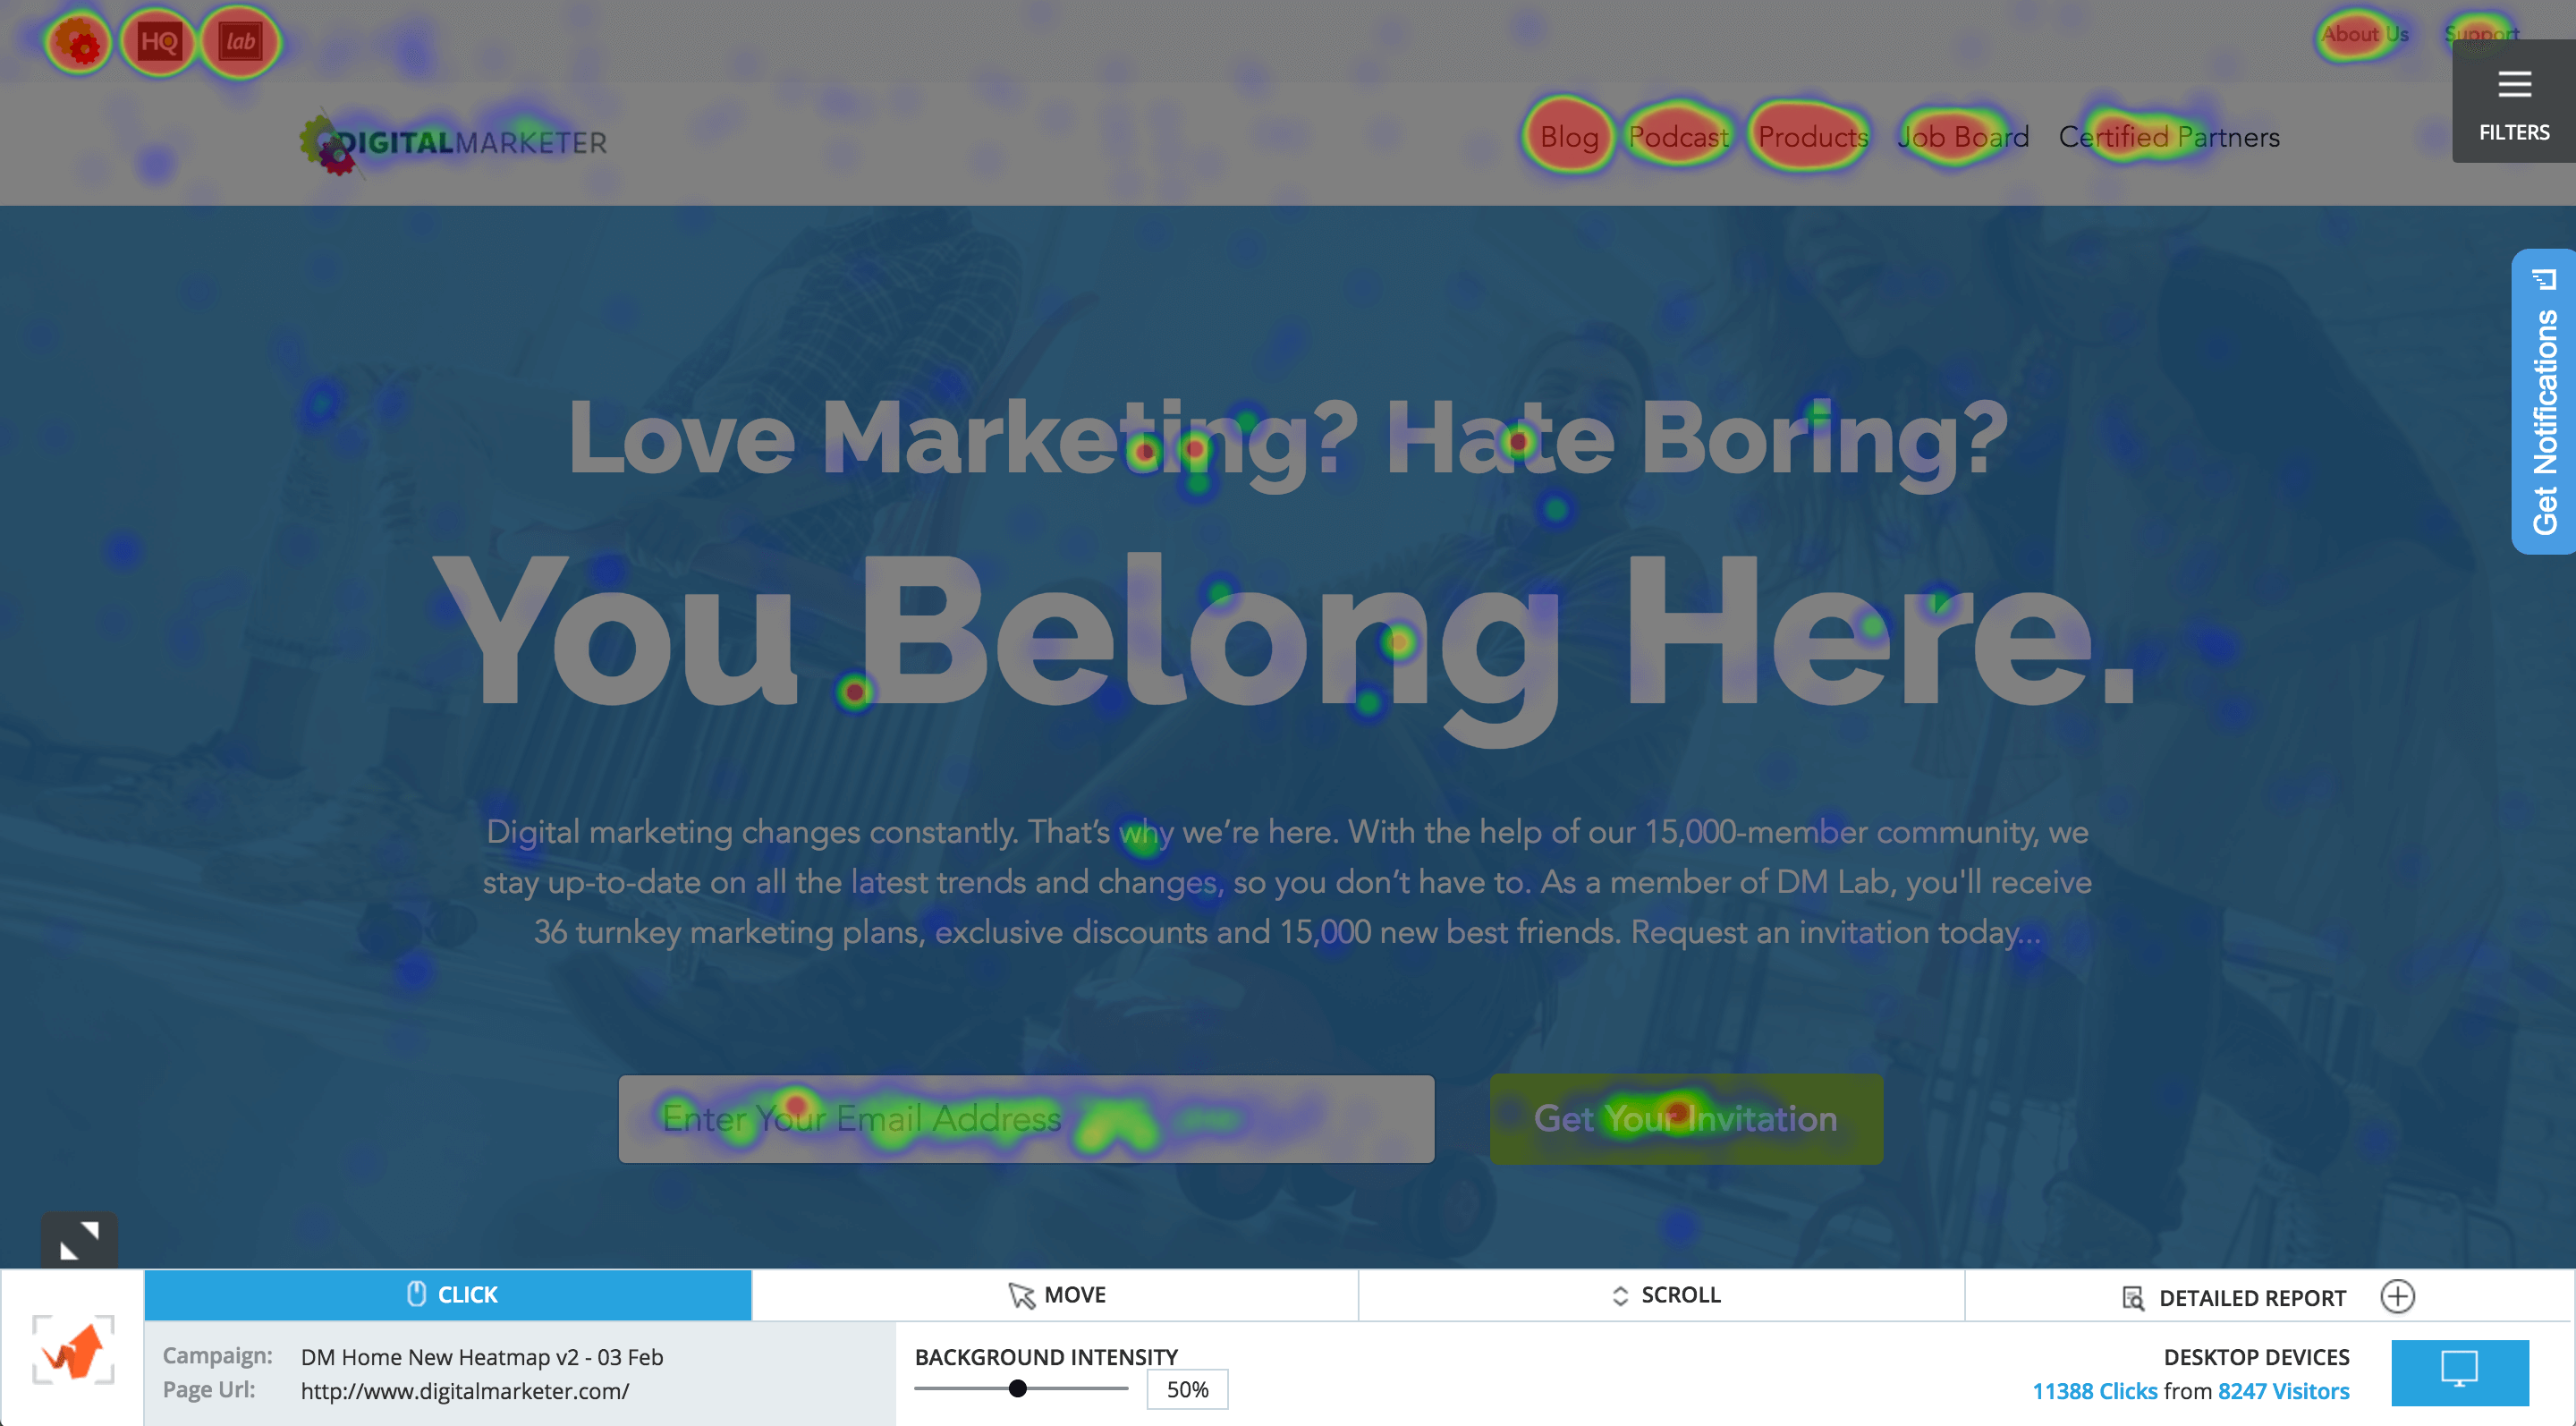Click the DigitalMarketer logo

tap(453, 143)
